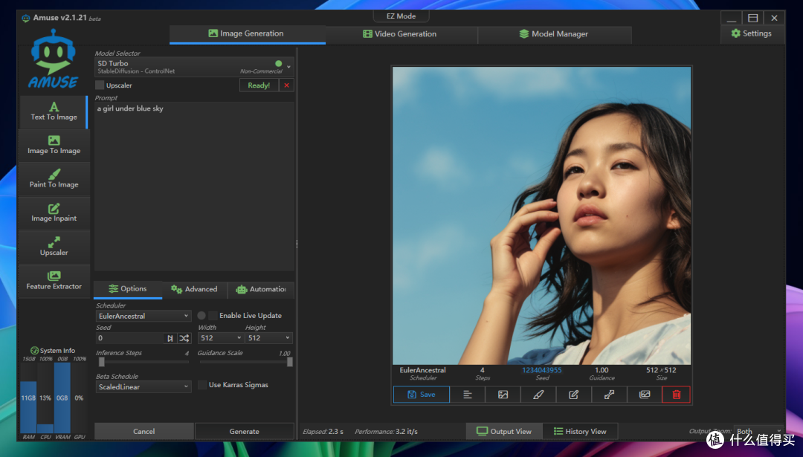Click the panel splitter grip
The image size is (803, 457).
point(297,244)
